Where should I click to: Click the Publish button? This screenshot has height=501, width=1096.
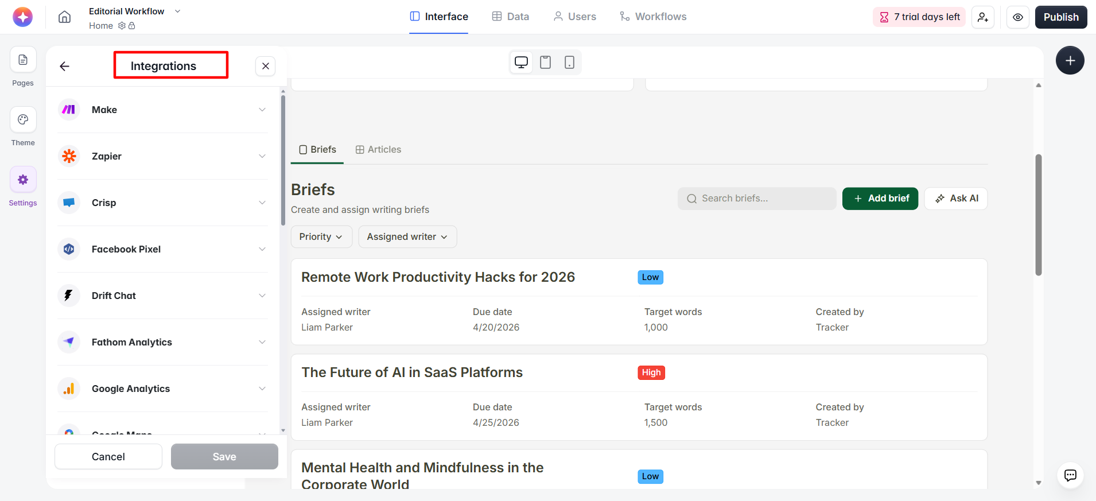[1061, 17]
